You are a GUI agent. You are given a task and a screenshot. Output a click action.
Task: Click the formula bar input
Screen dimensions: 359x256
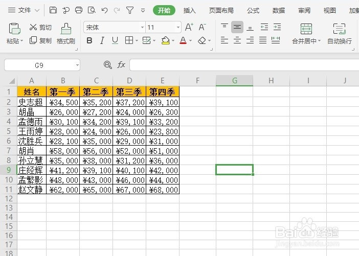pyautogui.click(x=244, y=65)
